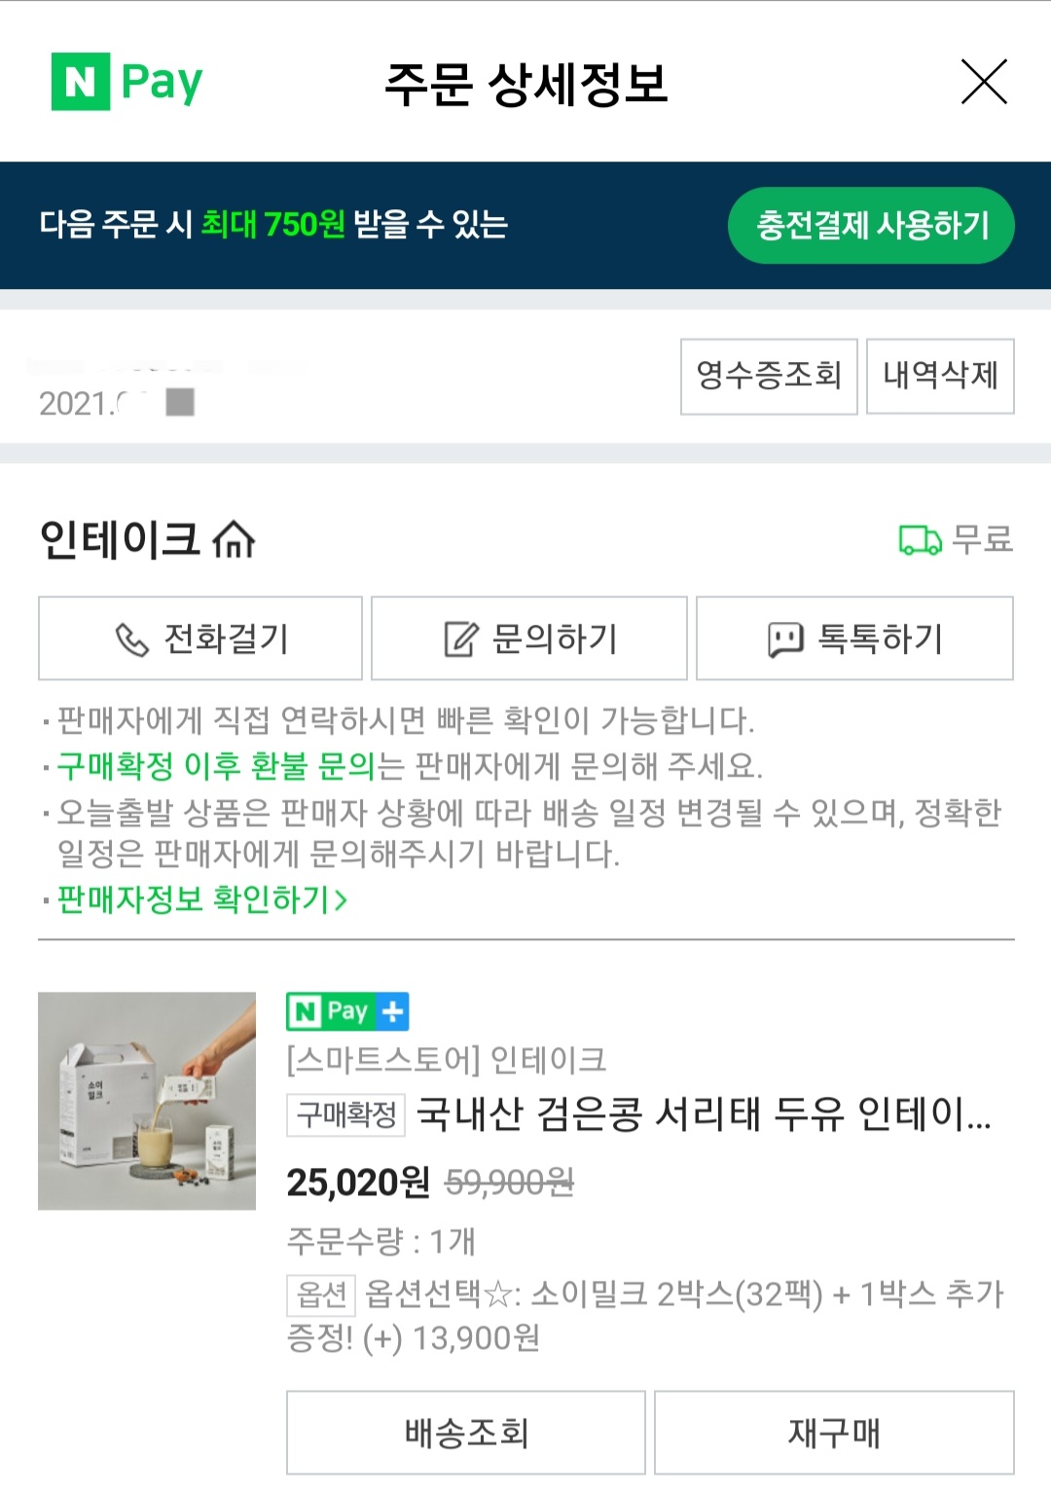Tap the chat bubble icon in 톡톡하기
Image resolution: width=1051 pixels, height=1494 pixels.
785,639
